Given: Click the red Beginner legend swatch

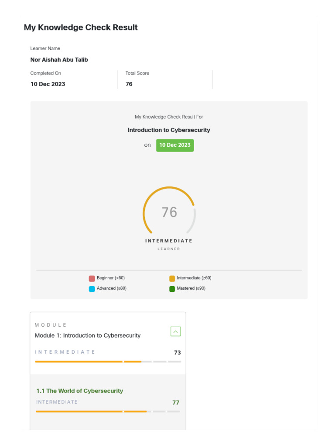Looking at the screenshot, I should (x=92, y=278).
